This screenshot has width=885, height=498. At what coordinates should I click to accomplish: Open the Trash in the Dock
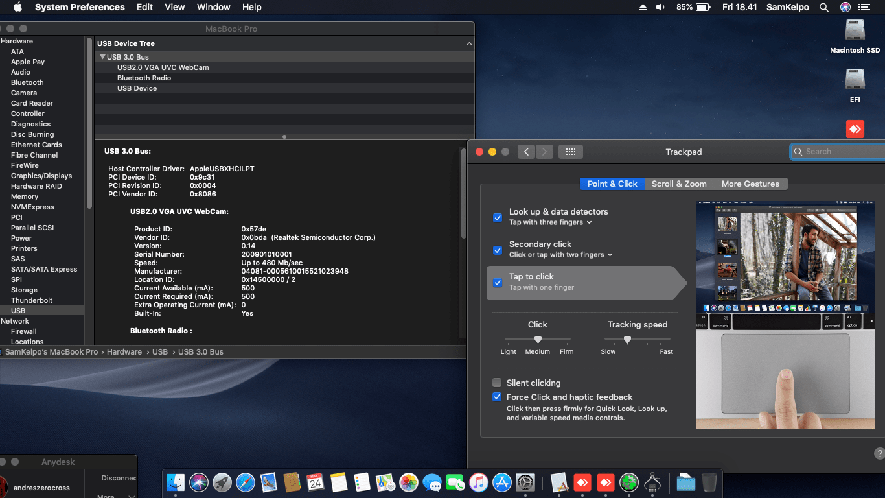click(709, 482)
